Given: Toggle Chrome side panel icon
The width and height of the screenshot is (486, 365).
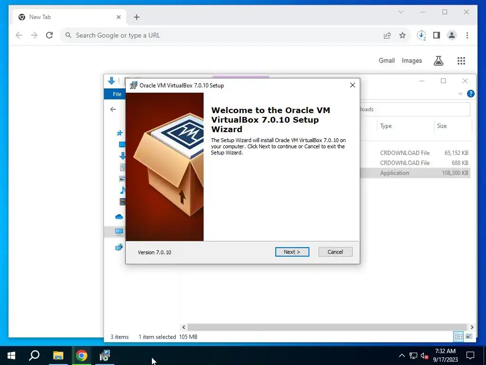Looking at the screenshot, I should pyautogui.click(x=437, y=35).
